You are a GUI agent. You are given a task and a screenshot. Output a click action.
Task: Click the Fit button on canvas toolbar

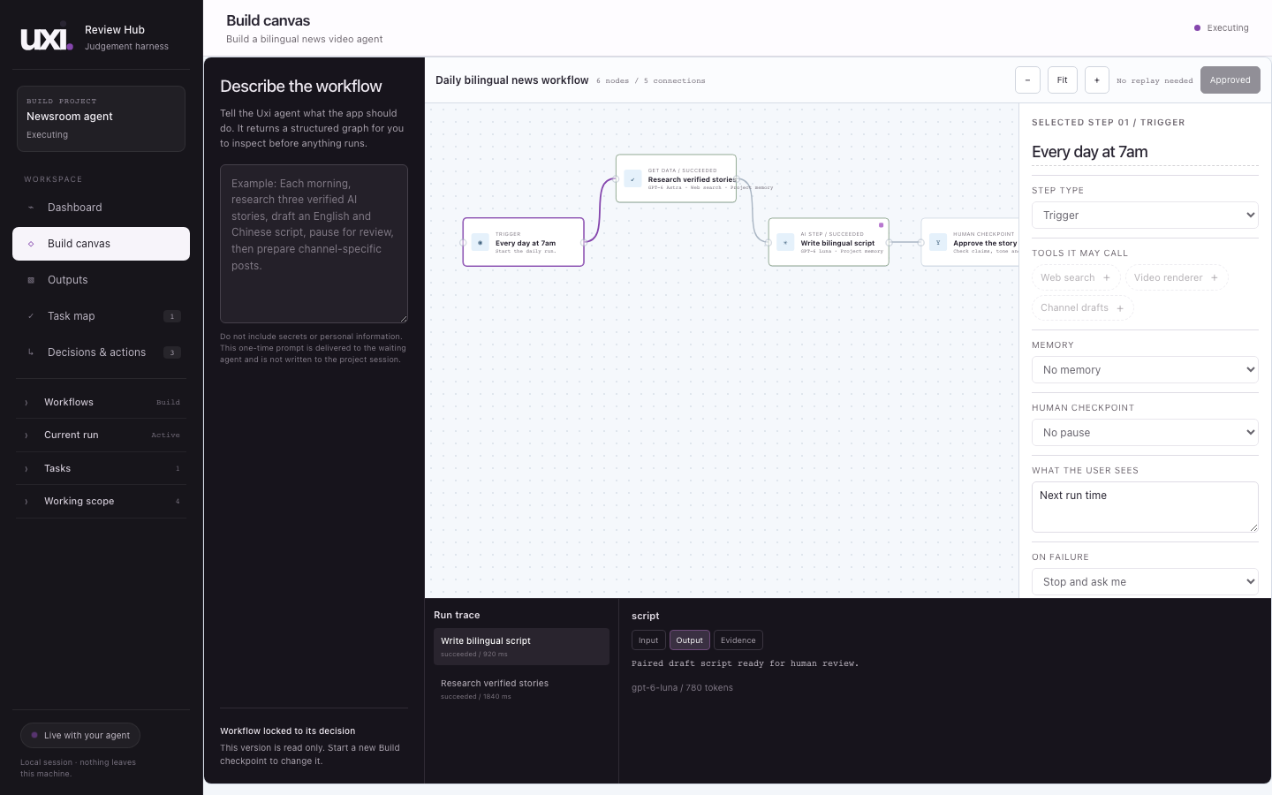click(x=1063, y=80)
